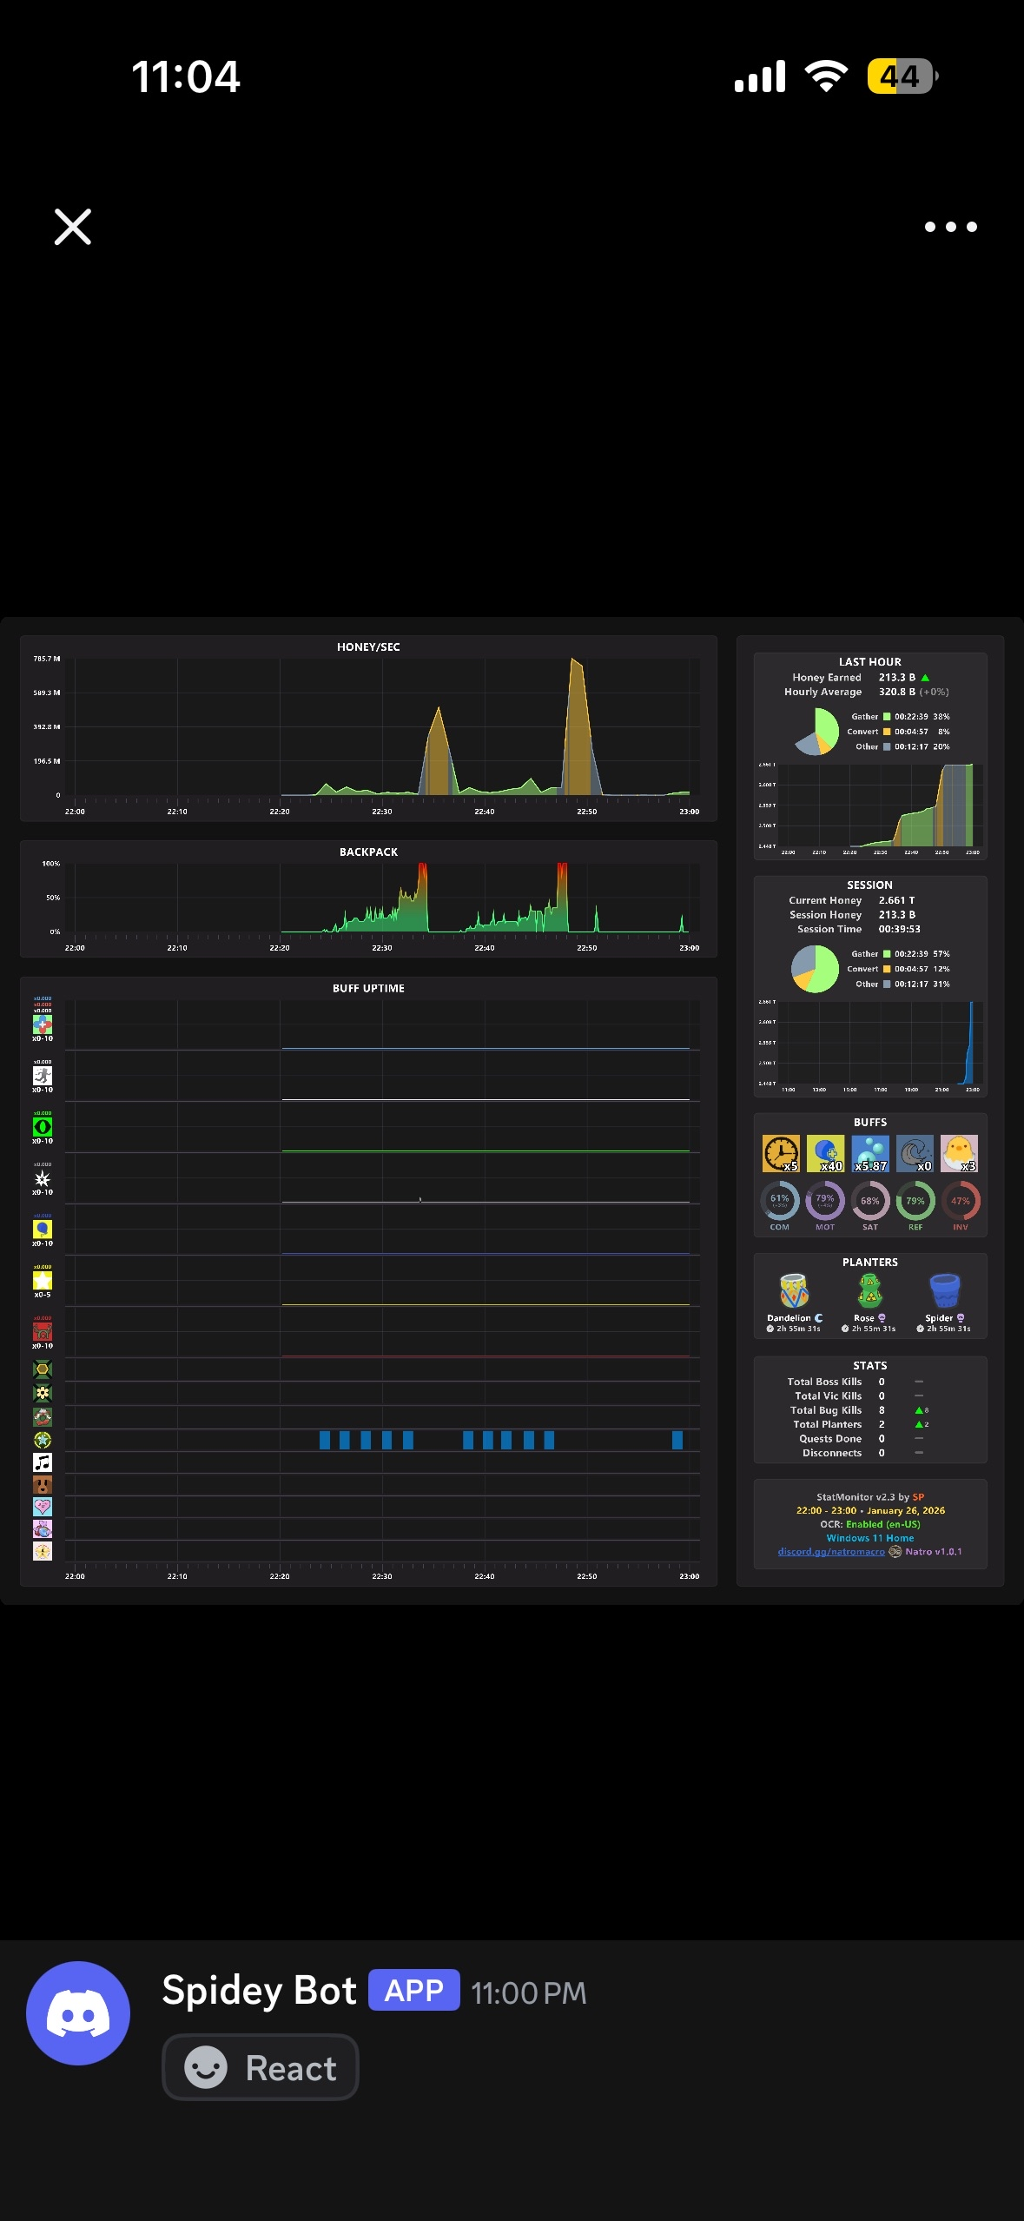The width and height of the screenshot is (1024, 2221).
Task: Tap the bubbles buff icon labeled x5.87
Action: 870,1153
